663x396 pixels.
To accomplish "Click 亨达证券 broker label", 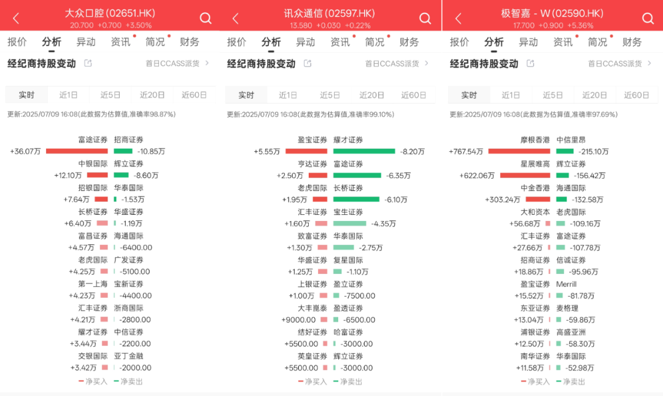I will tap(312, 164).
